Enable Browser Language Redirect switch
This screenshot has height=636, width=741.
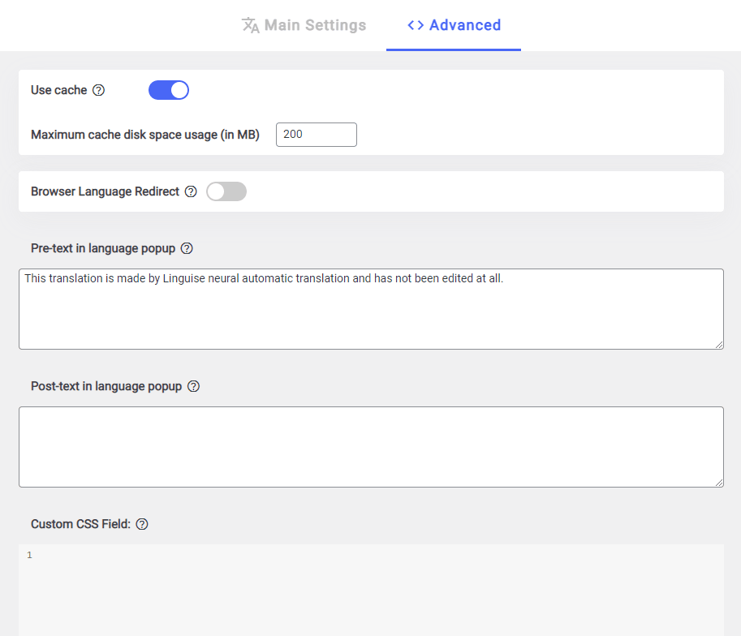tap(226, 191)
